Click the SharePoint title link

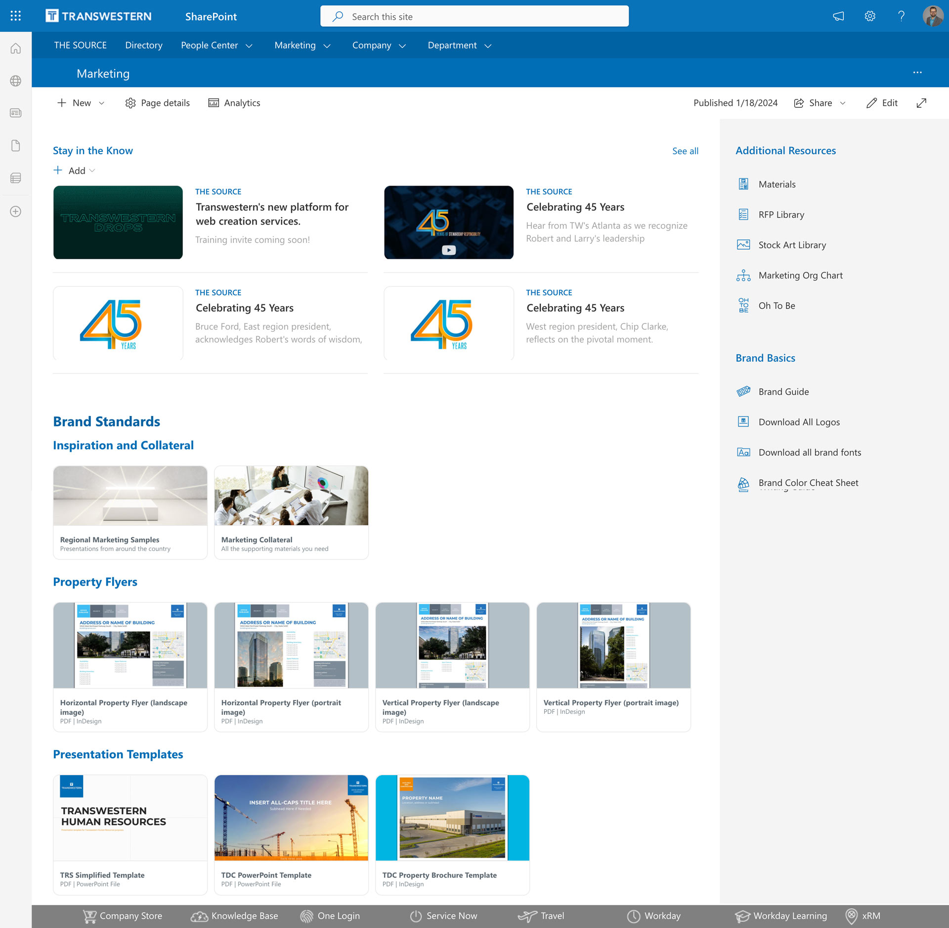(x=211, y=16)
